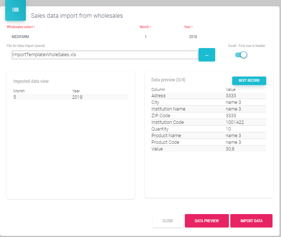Select the City row in data preview

click(x=209, y=102)
